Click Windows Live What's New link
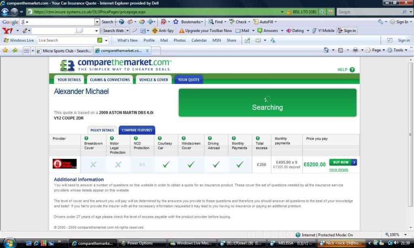Image resolution: width=414 pixels, height=248 pixels. coord(127,40)
